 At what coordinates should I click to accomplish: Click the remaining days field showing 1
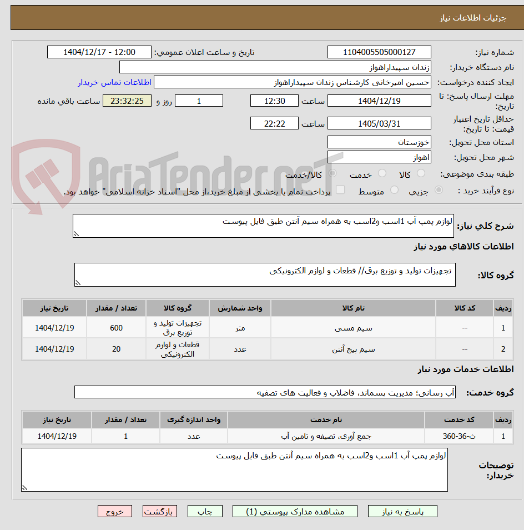[199, 101]
